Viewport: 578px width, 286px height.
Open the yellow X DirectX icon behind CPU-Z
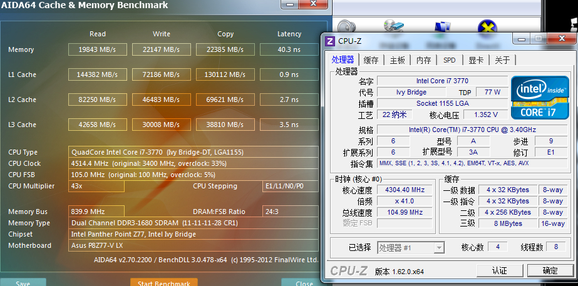point(487,27)
